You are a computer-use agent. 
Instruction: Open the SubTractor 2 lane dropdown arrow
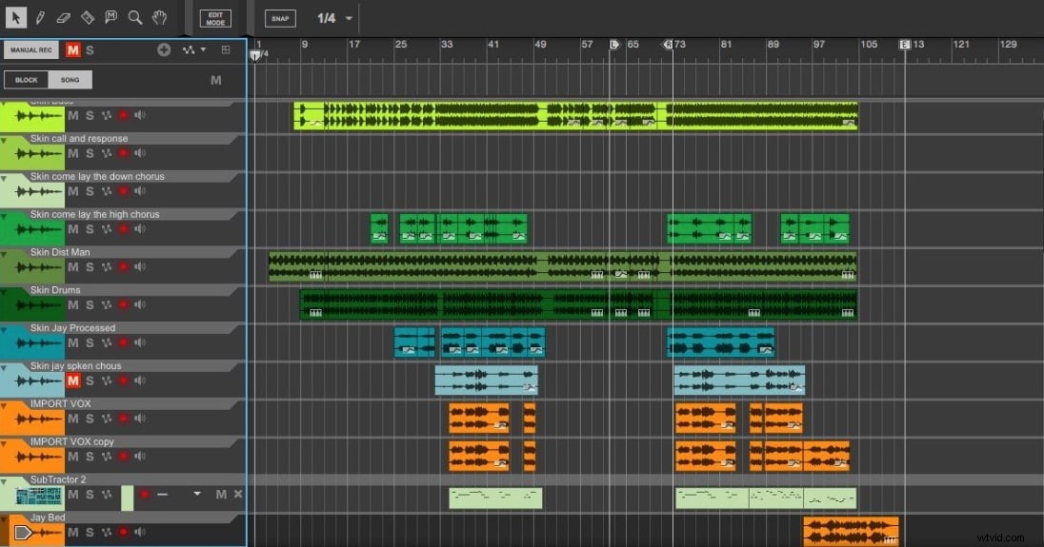197,495
